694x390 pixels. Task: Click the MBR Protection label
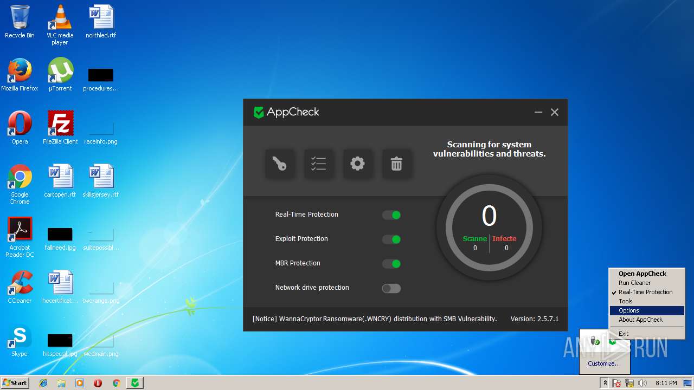(298, 263)
